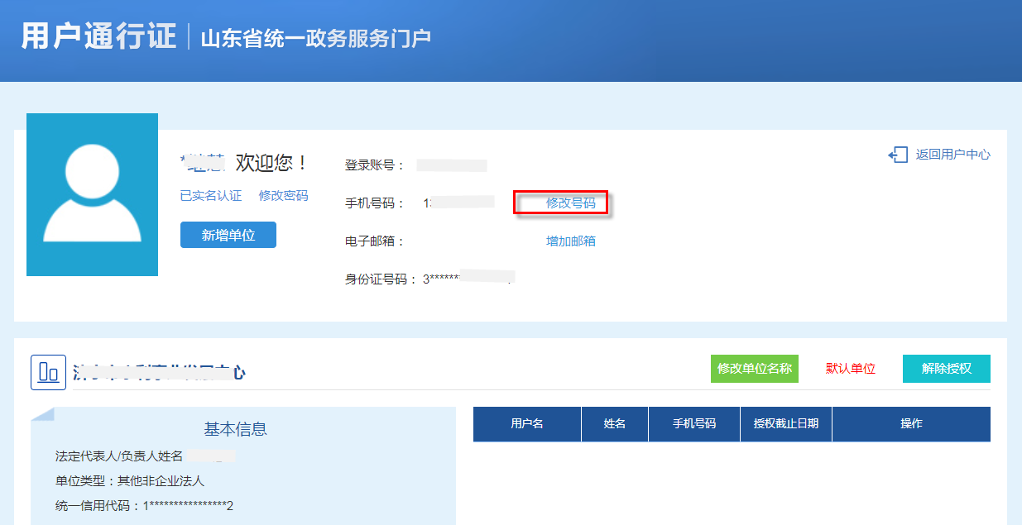The width and height of the screenshot is (1022, 525).
Task: Go back via 返回用户中心 text link
Action: click(952, 155)
